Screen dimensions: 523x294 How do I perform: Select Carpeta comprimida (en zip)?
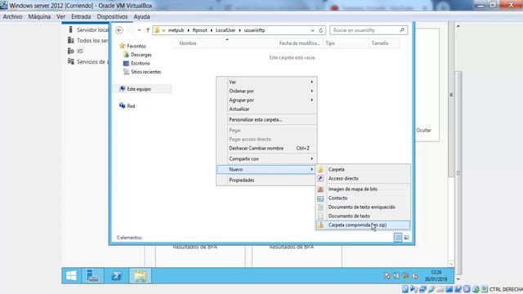click(x=363, y=225)
